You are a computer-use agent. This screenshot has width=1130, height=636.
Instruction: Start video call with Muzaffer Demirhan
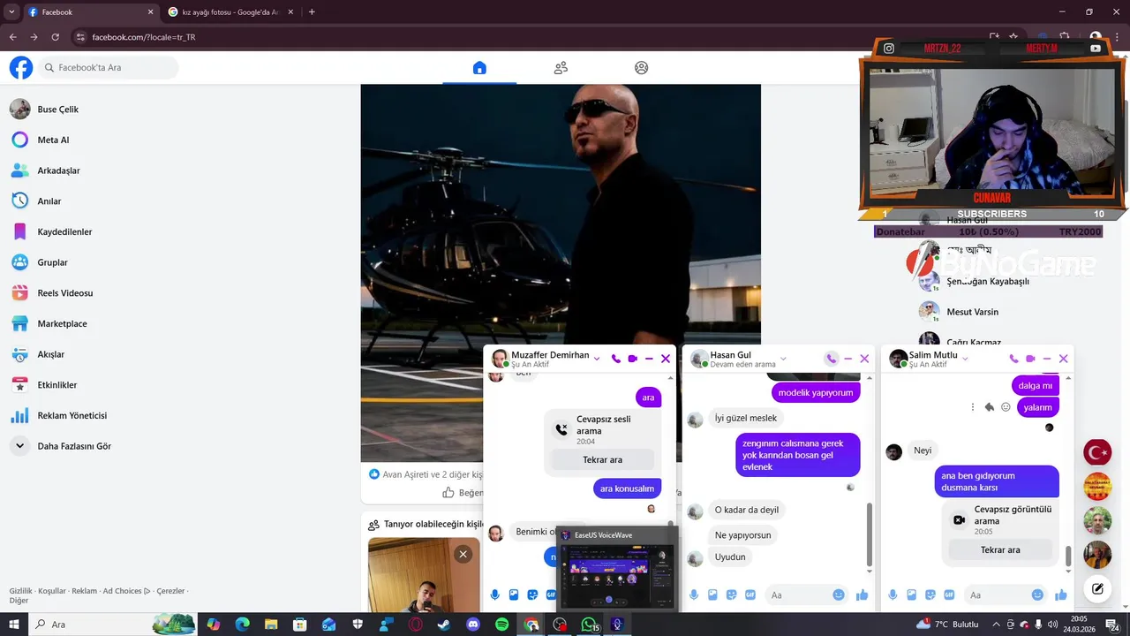point(633,359)
